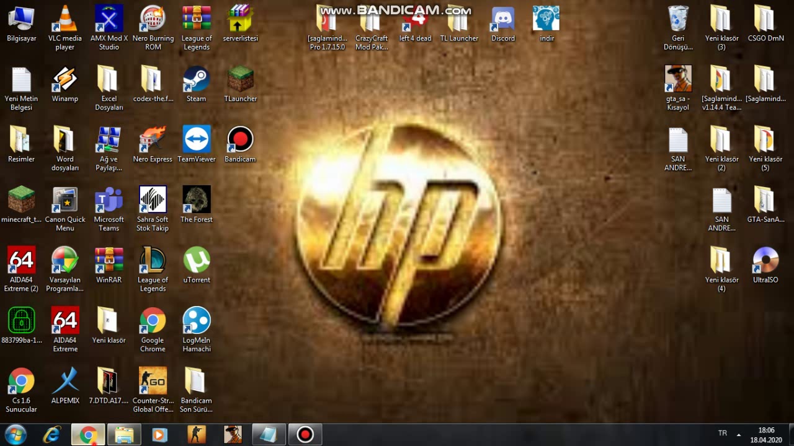Open the Excel Dosyaları folder
This screenshot has height=446, width=794.
coord(109,88)
